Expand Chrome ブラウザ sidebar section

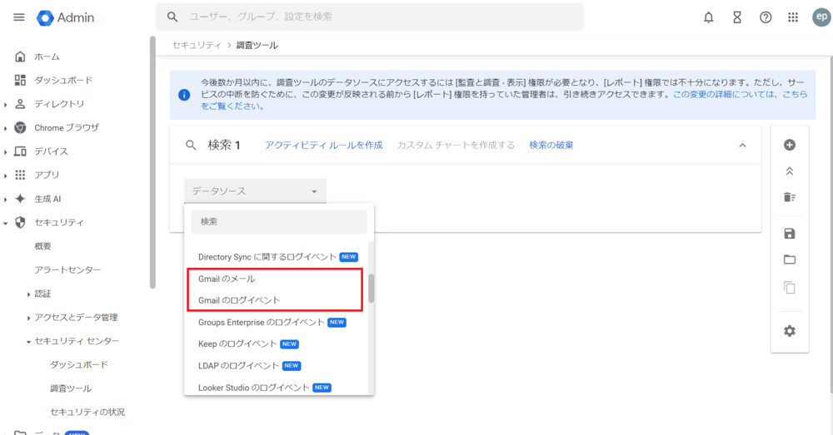(x=5, y=128)
